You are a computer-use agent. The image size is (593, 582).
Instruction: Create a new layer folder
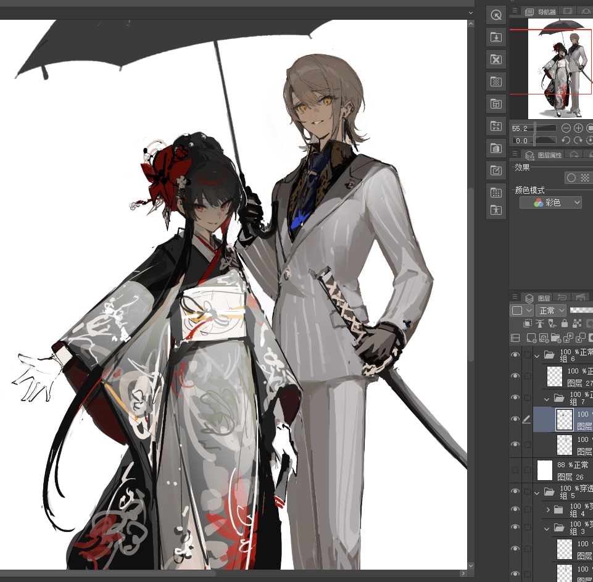click(556, 338)
